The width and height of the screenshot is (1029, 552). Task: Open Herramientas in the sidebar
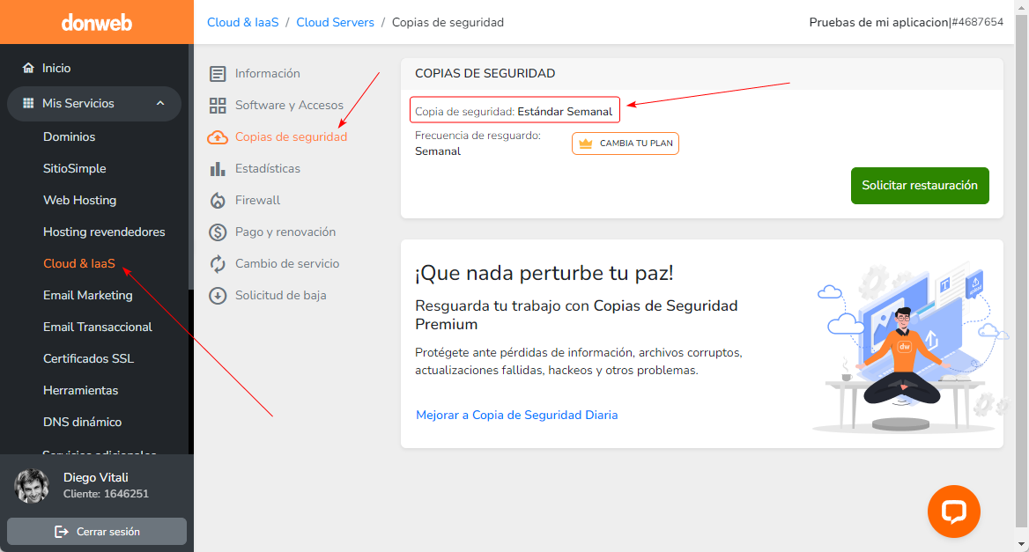pos(80,390)
